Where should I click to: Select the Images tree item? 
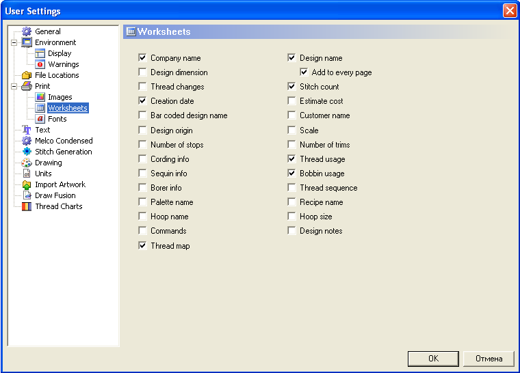[x=60, y=97]
